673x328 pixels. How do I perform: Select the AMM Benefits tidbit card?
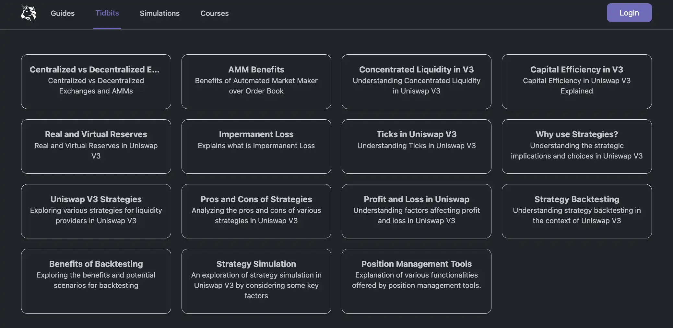[x=256, y=82]
